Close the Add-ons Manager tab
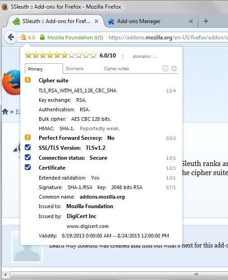The height and width of the screenshot is (280, 228). 191,21
